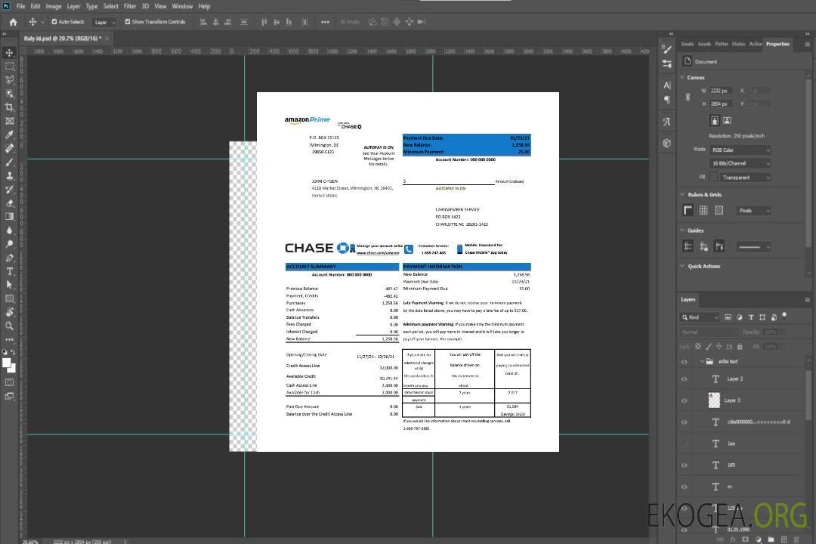
Task: Select the Layer 3 thumbnail
Action: (x=715, y=400)
